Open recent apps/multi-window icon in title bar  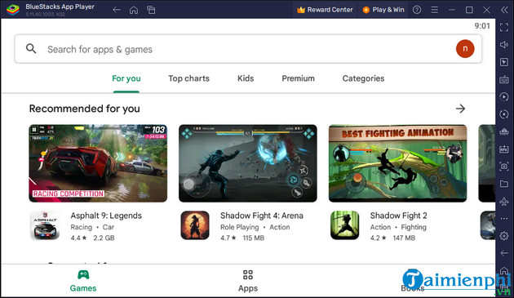151,10
